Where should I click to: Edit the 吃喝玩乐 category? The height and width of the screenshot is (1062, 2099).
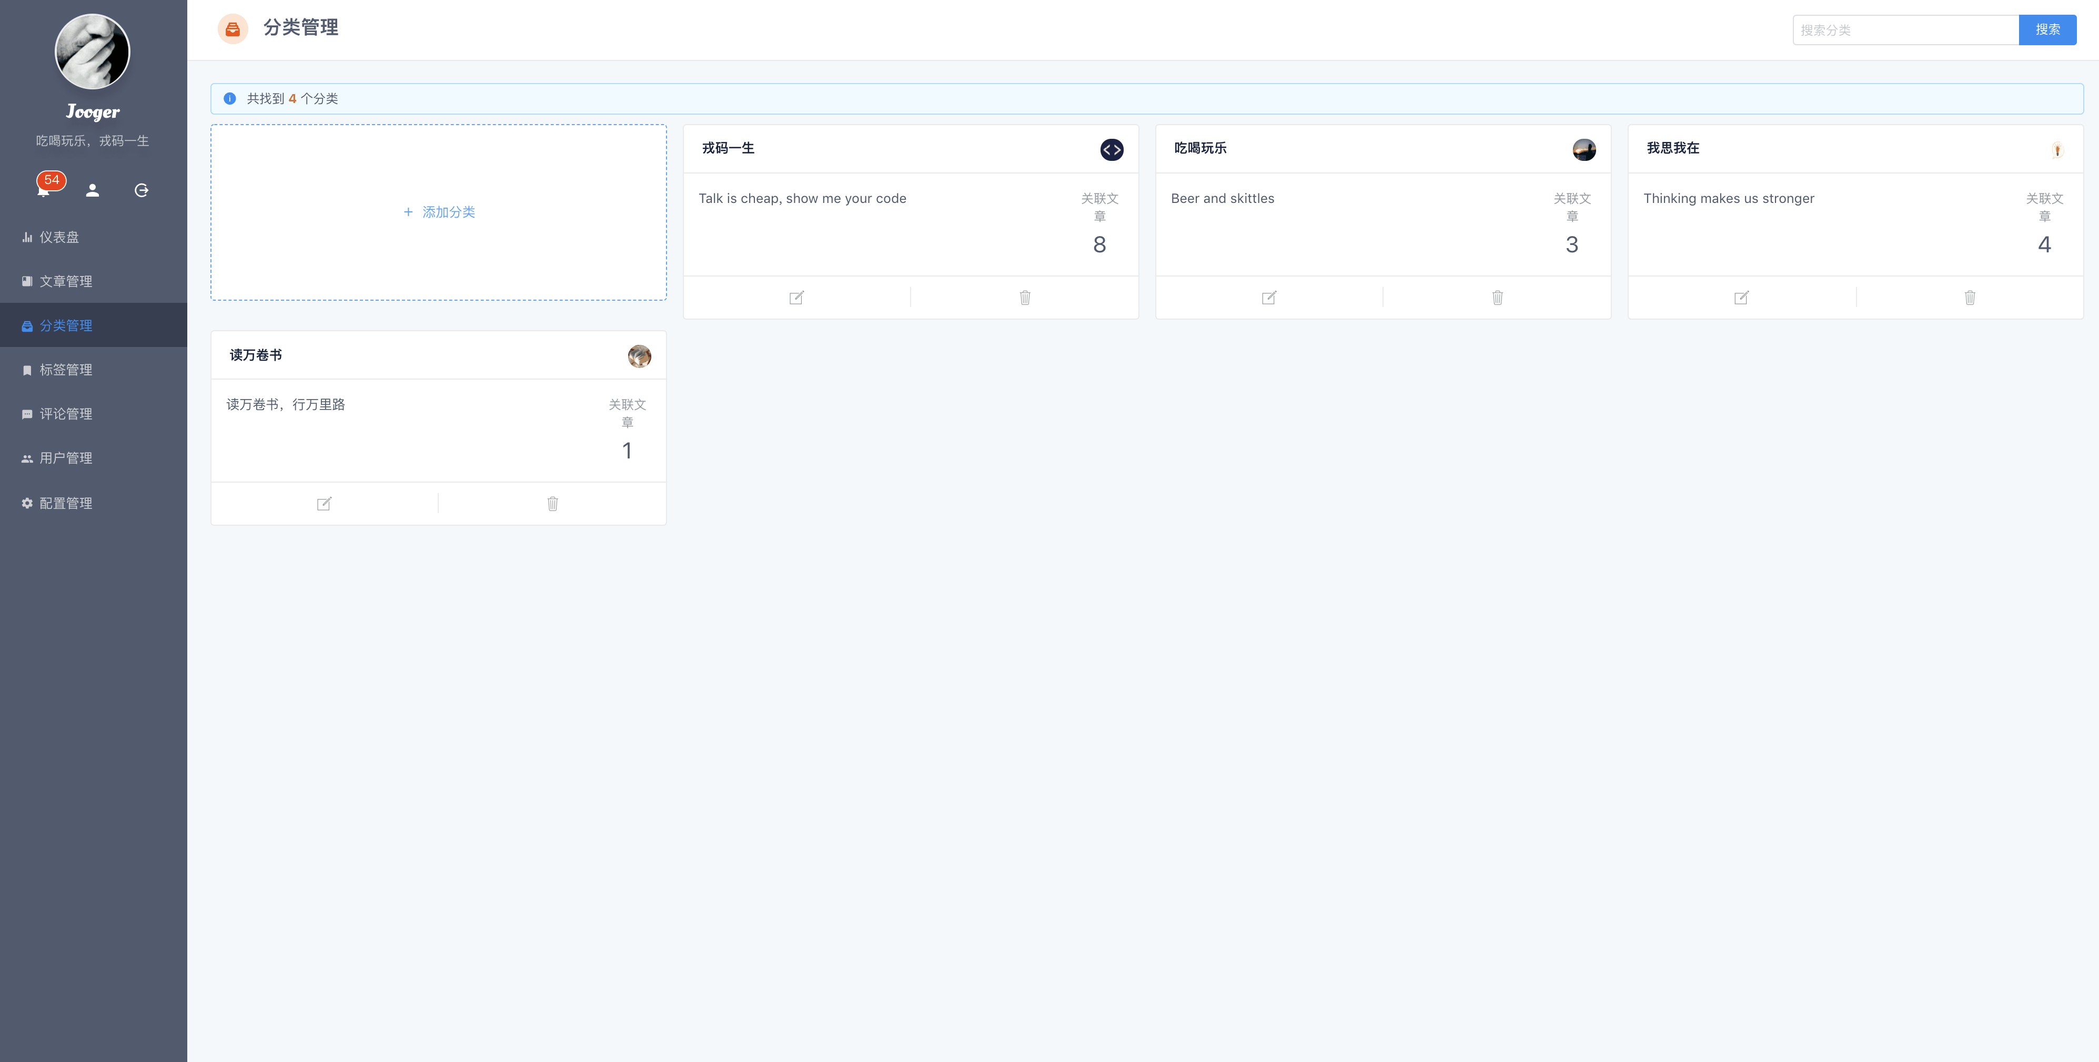coord(1269,297)
